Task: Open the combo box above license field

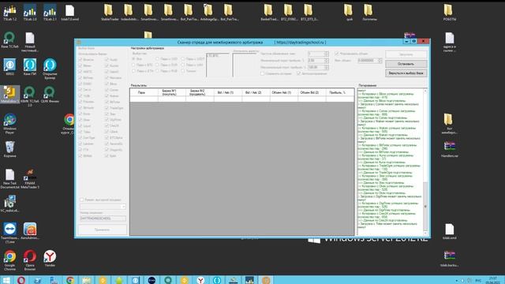Action: [103, 207]
